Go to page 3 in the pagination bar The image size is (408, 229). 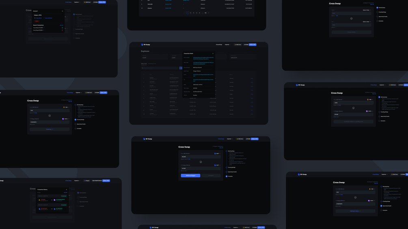coord(194,13)
